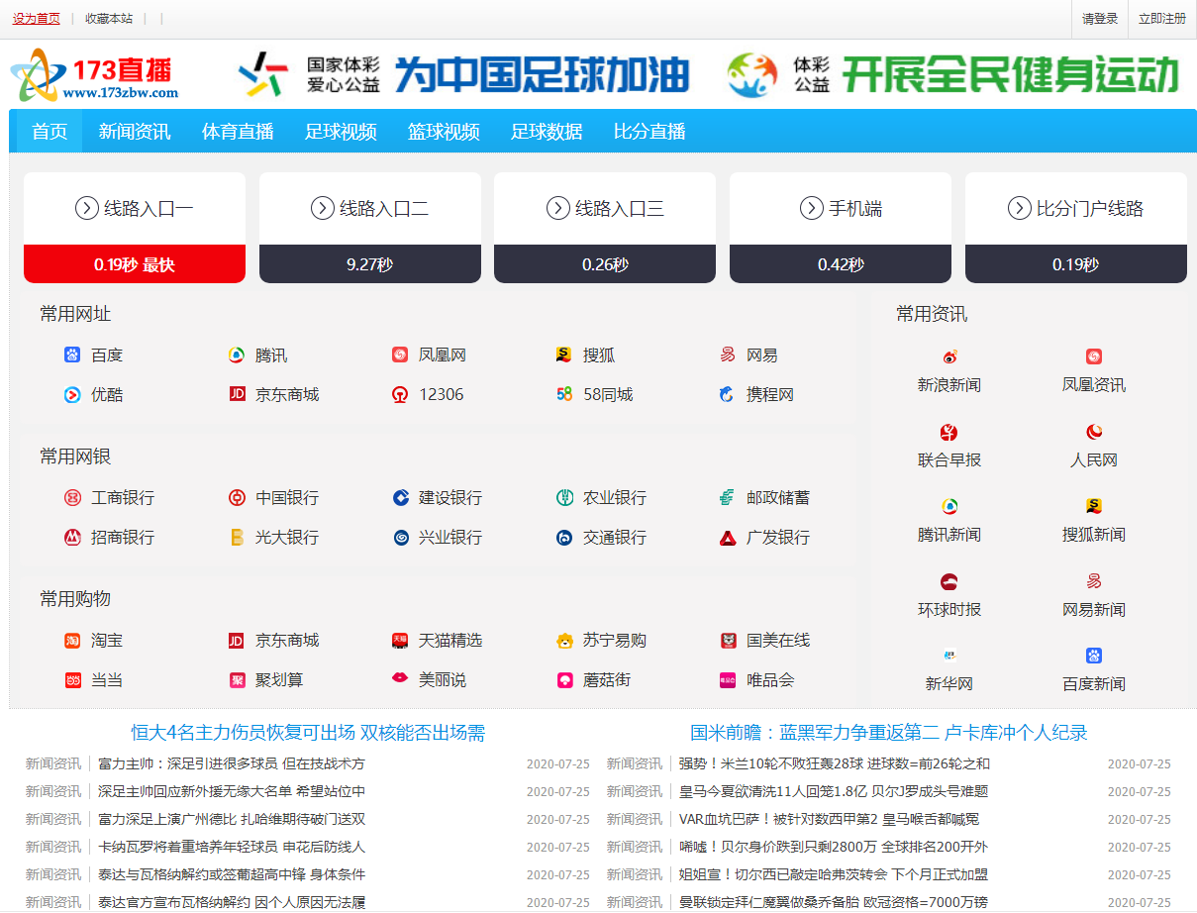Viewport: 1197px width, 913px height.
Task: Open news 强势！米兰10轮不败狂轰28球
Action: [835, 763]
